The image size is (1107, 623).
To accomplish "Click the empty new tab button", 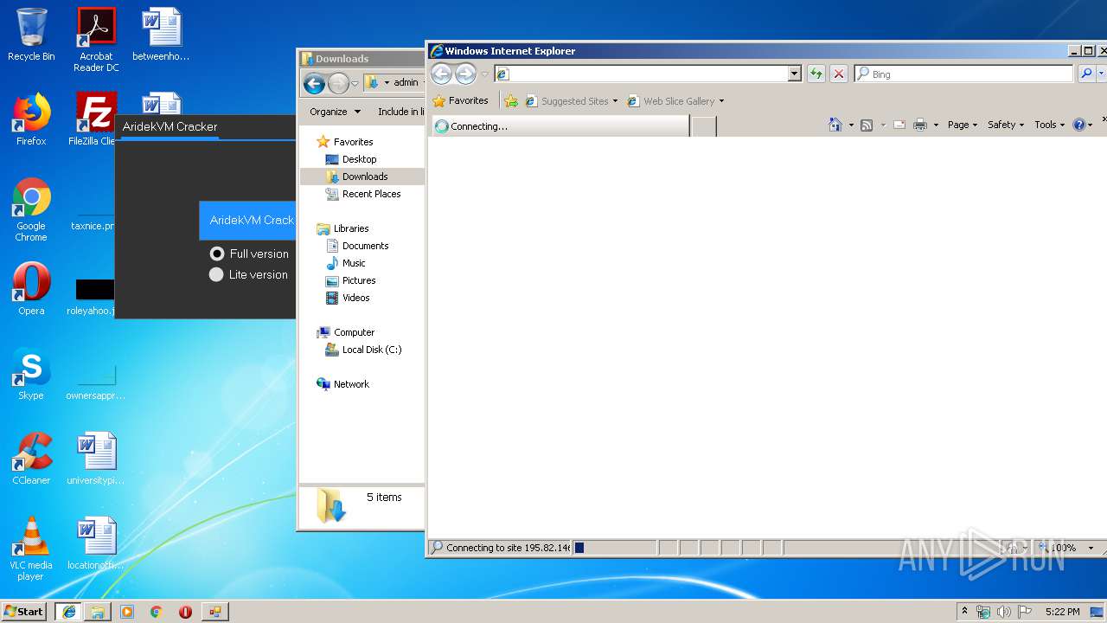I will pos(704,126).
